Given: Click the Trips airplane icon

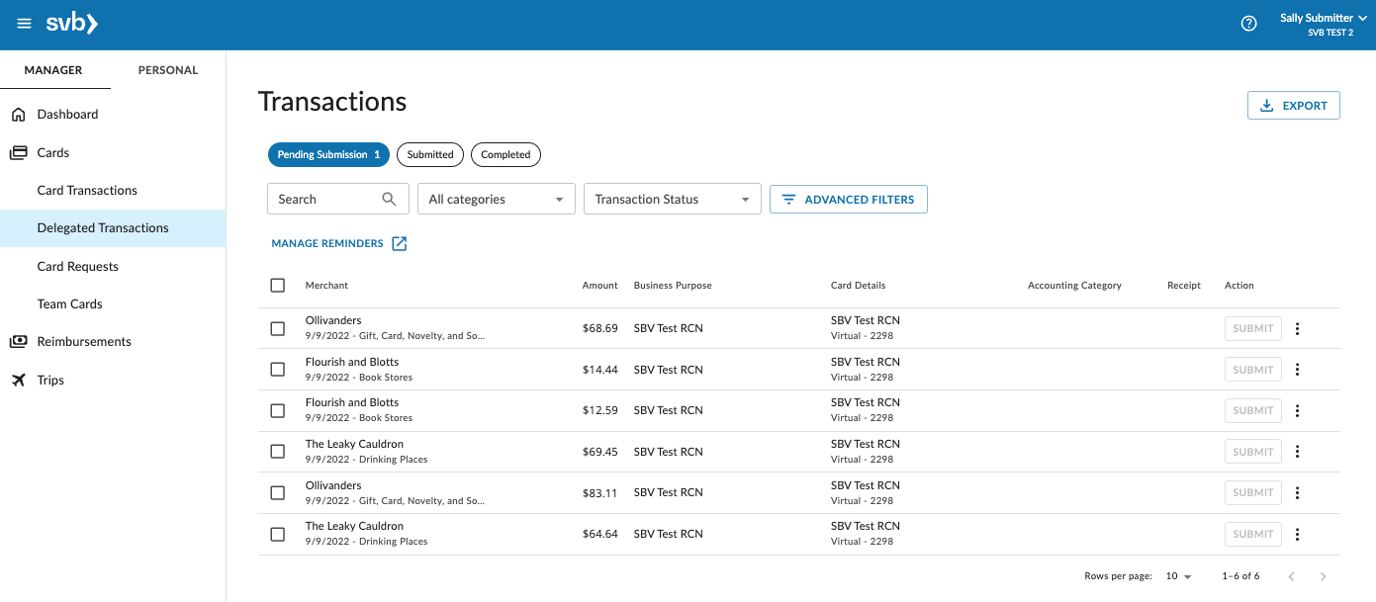Looking at the screenshot, I should 18,381.
